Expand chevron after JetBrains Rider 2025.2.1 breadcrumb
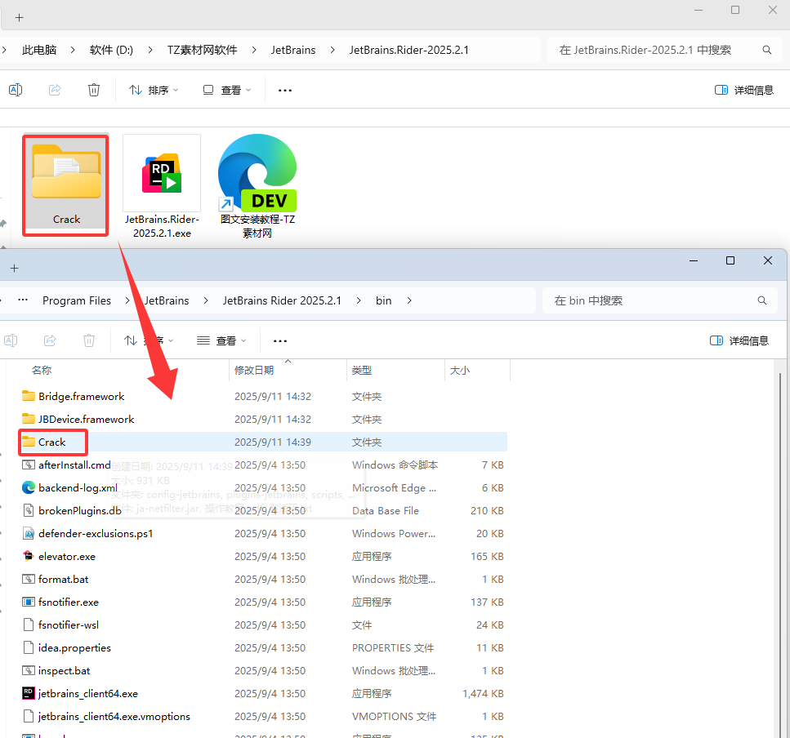Image resolution: width=790 pixels, height=738 pixels. click(x=359, y=300)
